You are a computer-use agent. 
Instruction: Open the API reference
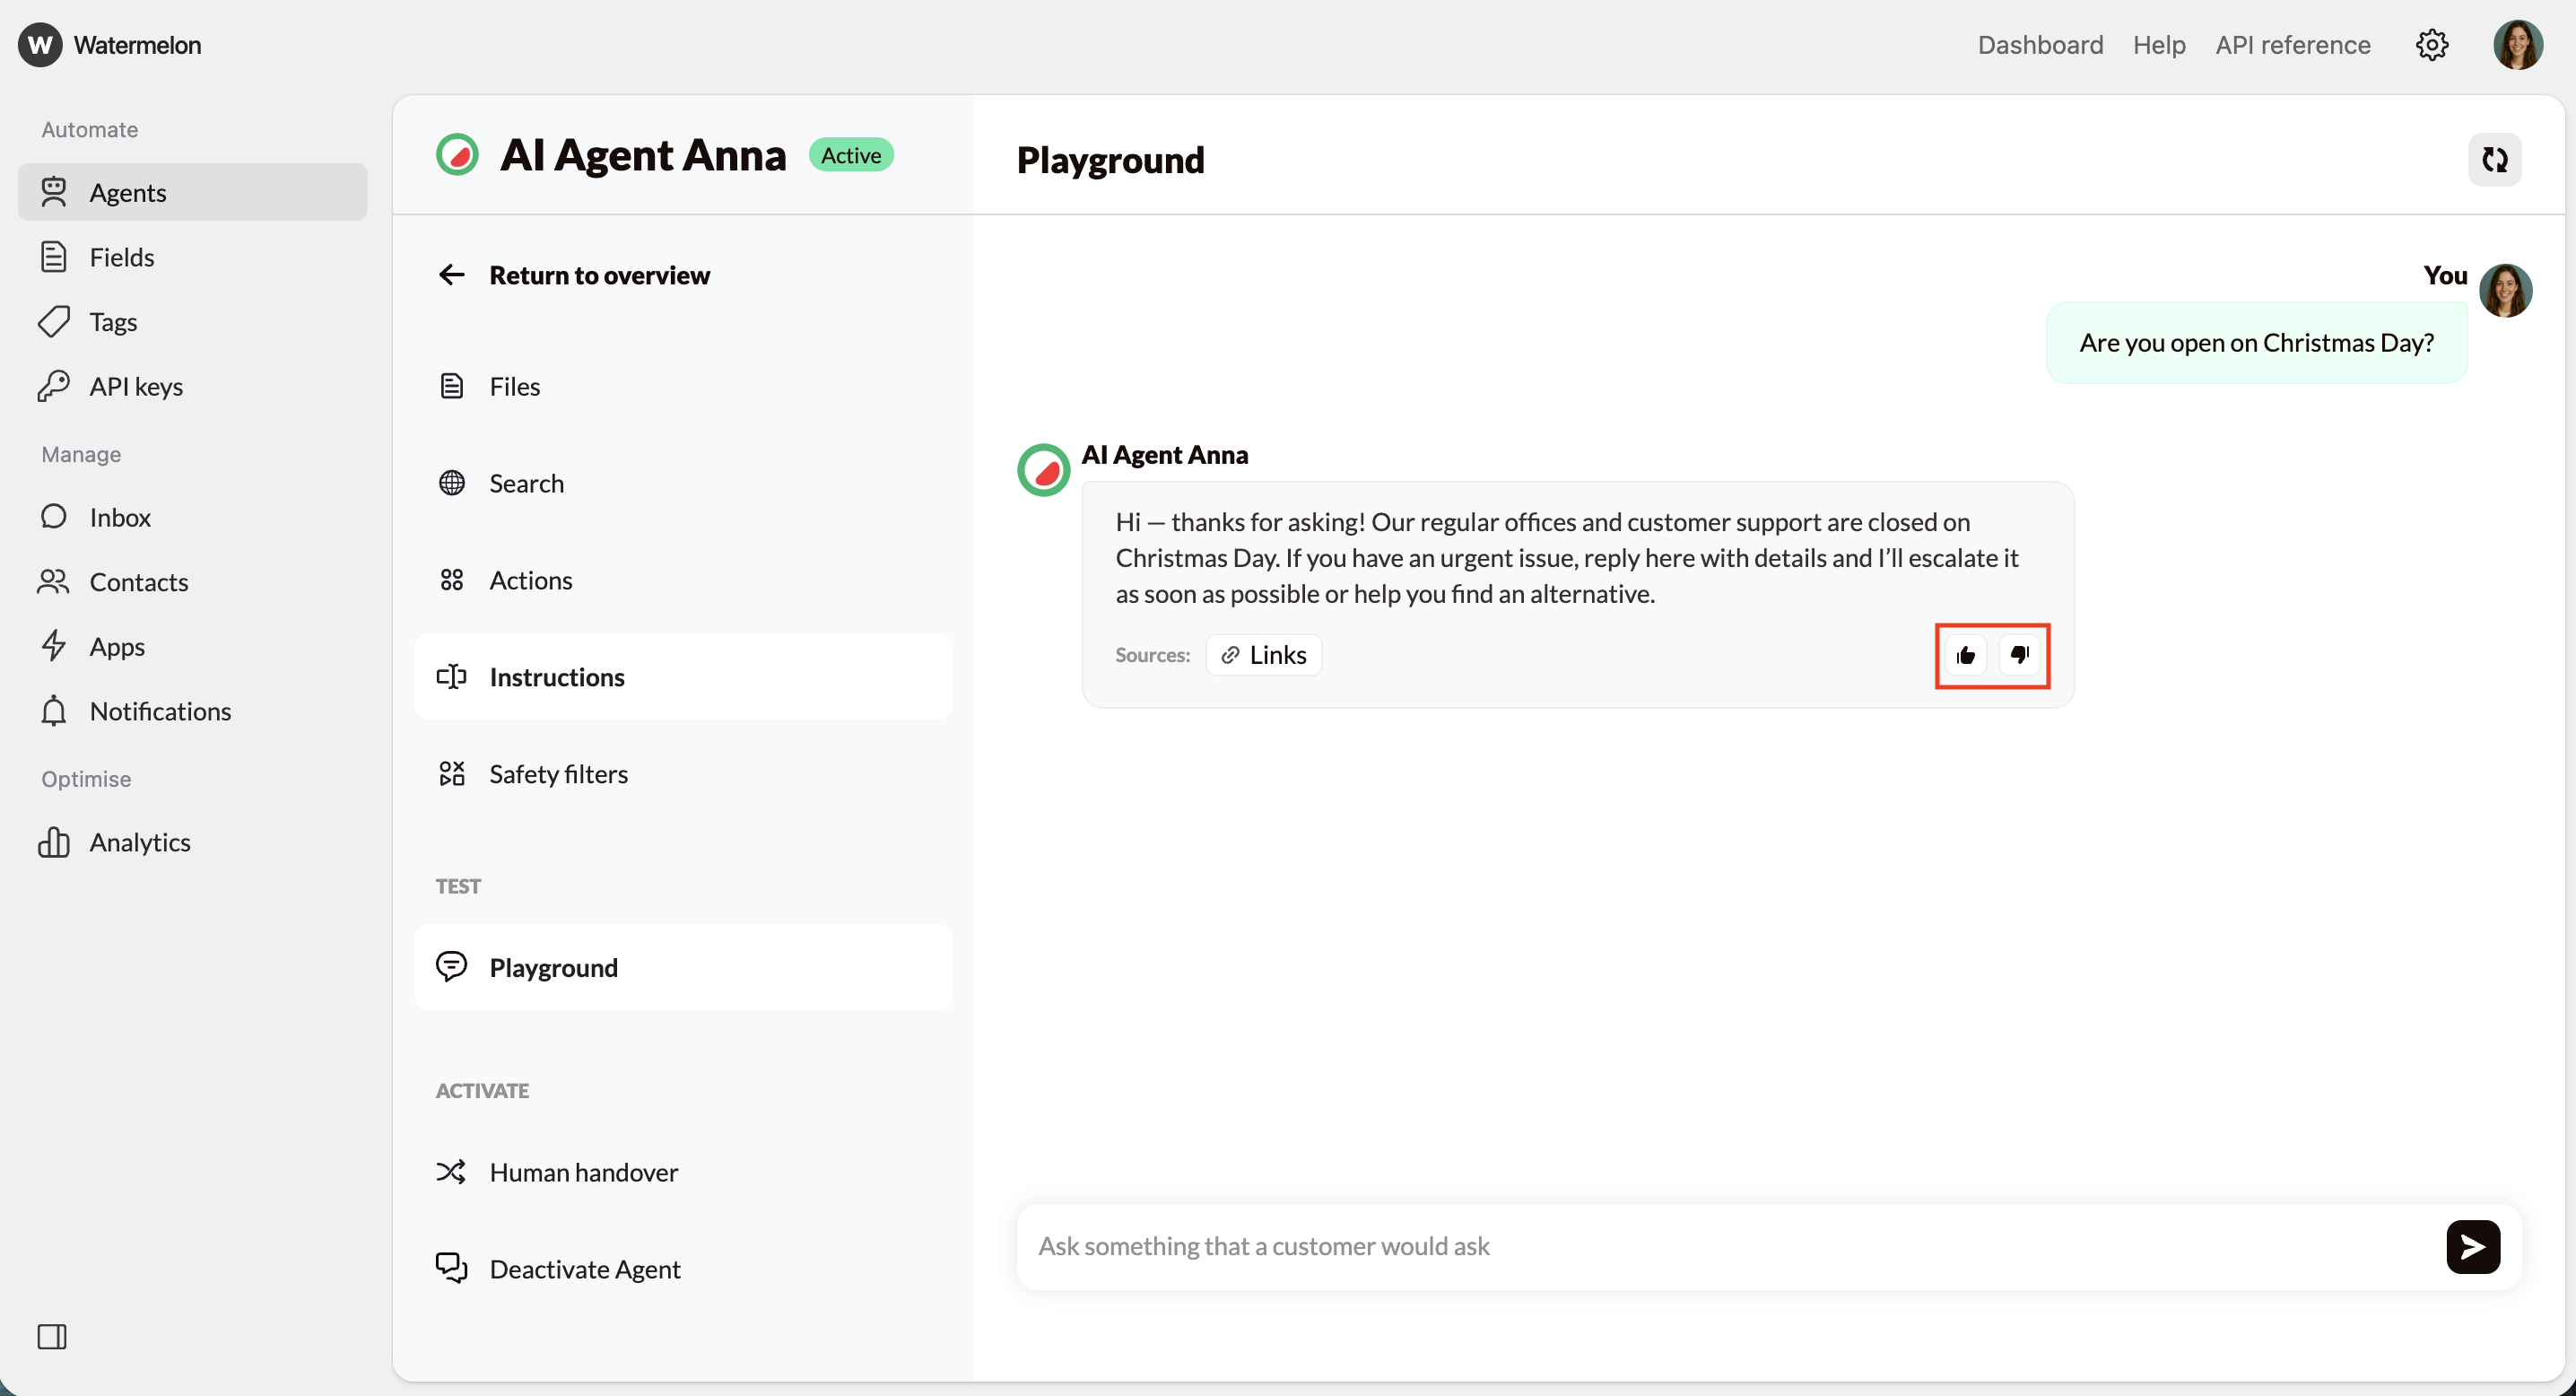2293,44
